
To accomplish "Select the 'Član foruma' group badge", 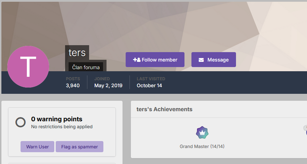I will pos(86,67).
